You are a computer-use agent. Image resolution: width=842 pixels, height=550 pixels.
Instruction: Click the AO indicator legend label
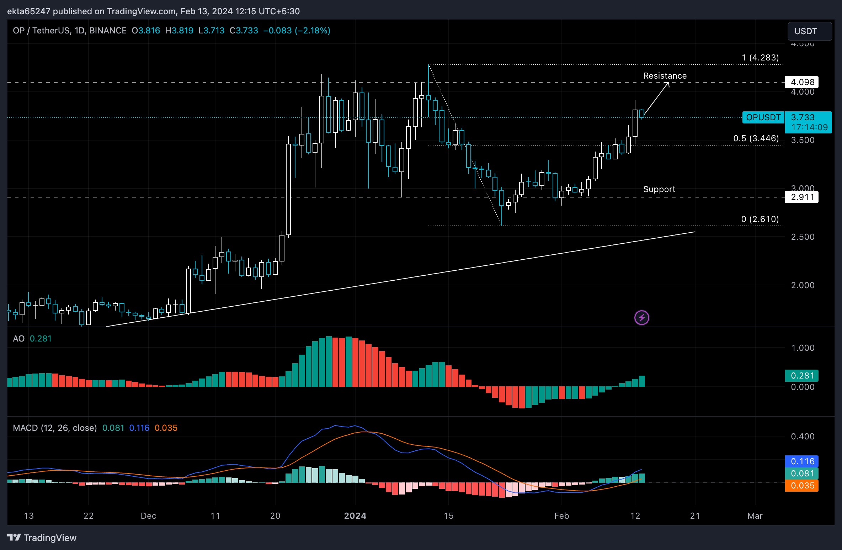coord(18,338)
